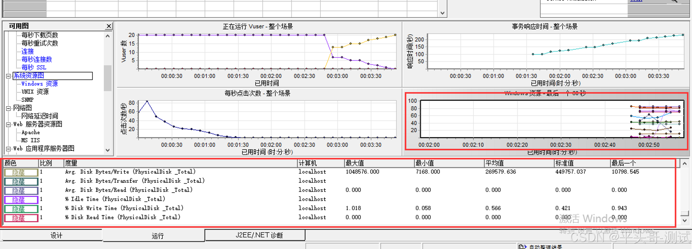The width and height of the screenshot is (692, 249).
Task: Click the graph tree scrollbar thumb
Action: pyautogui.click(x=108, y=78)
